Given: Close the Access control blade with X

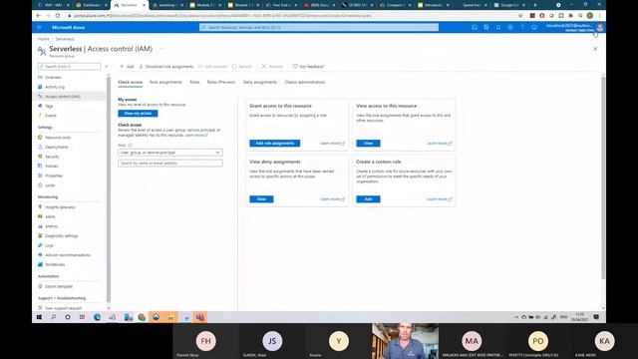Looking at the screenshot, I should [x=595, y=49].
